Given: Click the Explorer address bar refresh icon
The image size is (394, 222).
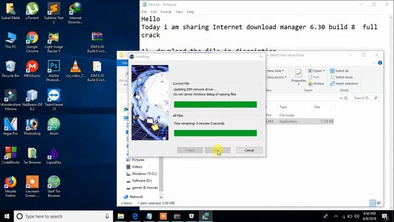Looking at the screenshot, I should click(x=346, y=98).
